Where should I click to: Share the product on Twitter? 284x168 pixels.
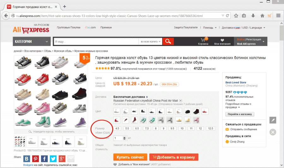pos(53,159)
